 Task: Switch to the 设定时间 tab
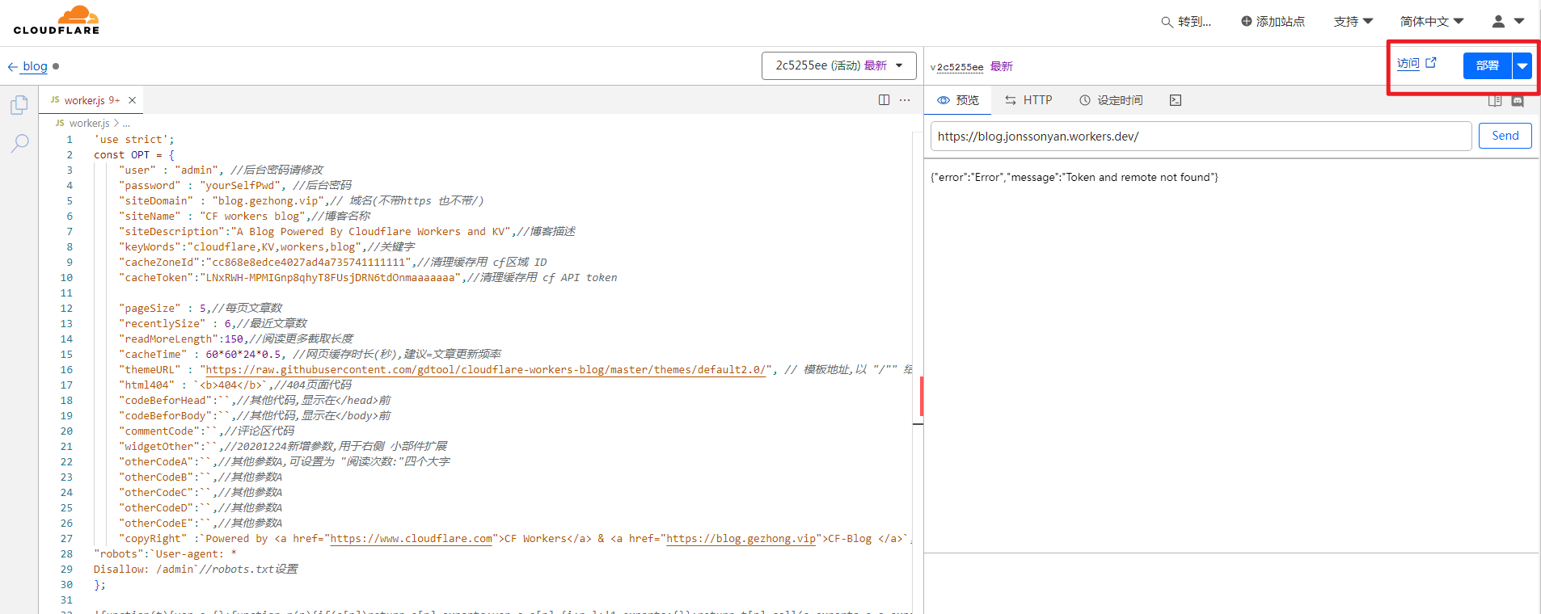coord(1111,100)
